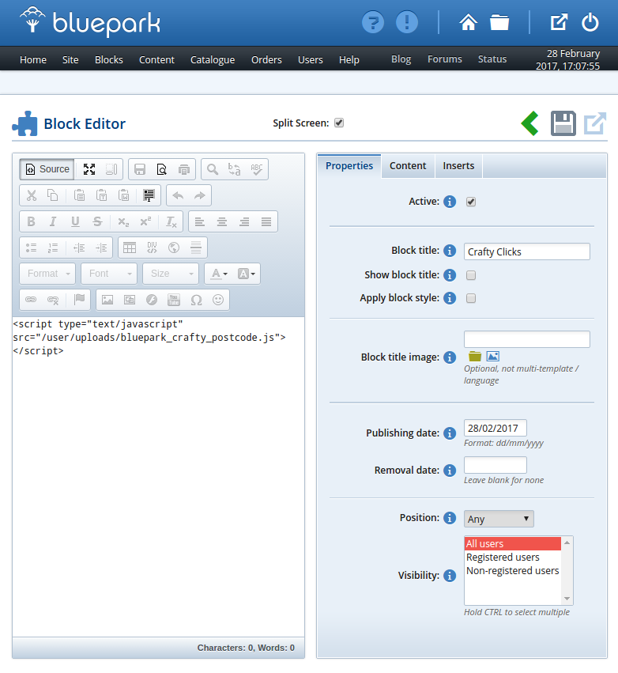Open the Orders menu
The image size is (618, 673).
(x=266, y=59)
